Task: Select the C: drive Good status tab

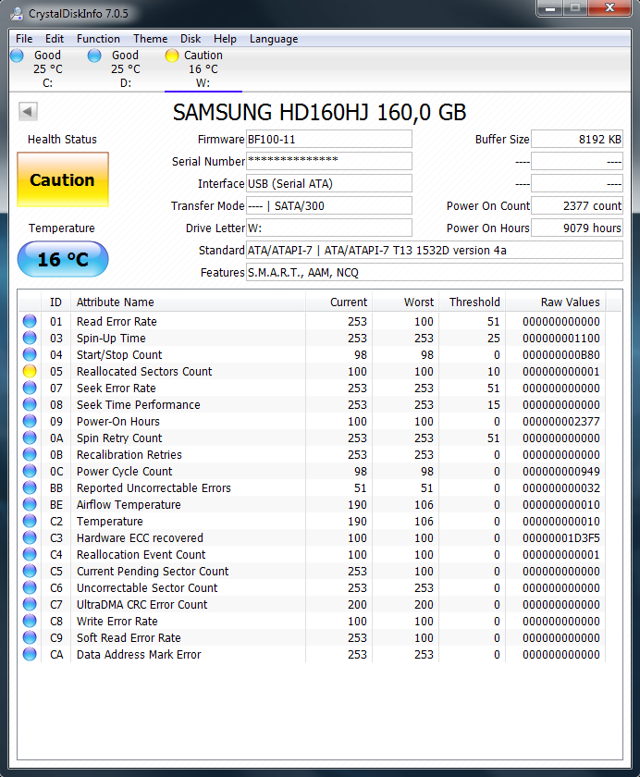Action: click(x=47, y=68)
